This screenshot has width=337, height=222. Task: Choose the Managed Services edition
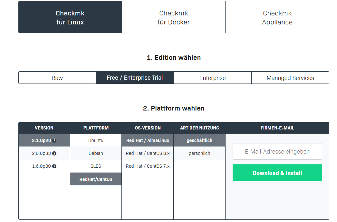click(x=290, y=78)
